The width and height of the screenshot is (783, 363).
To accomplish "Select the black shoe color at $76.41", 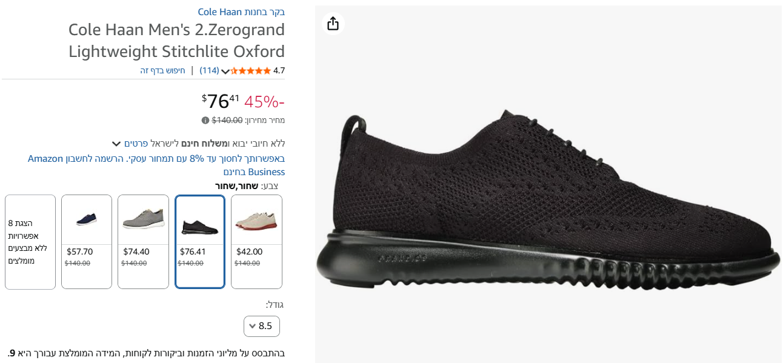I will point(200,241).
